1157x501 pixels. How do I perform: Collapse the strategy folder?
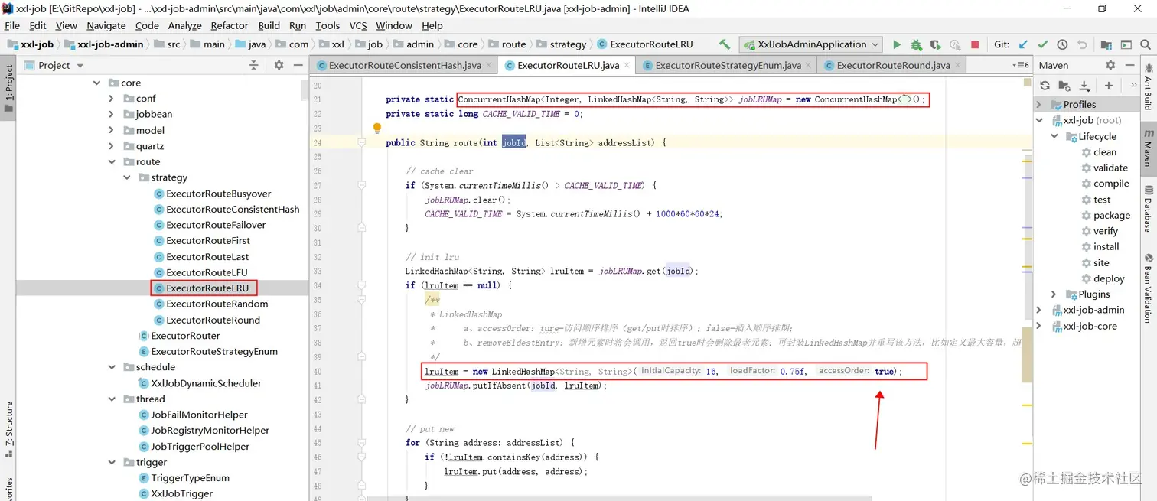(x=127, y=177)
